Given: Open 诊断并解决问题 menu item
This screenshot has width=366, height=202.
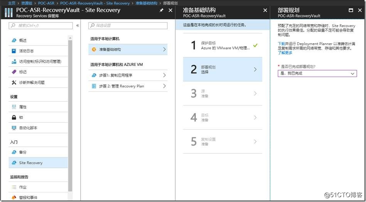Looking at the screenshot, I should 38,82.
